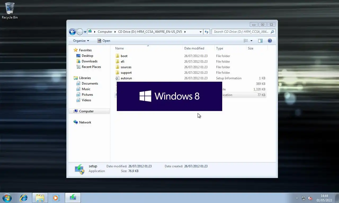The image size is (339, 203).
Task: Select the file name 'autorun'
Action: (x=126, y=78)
